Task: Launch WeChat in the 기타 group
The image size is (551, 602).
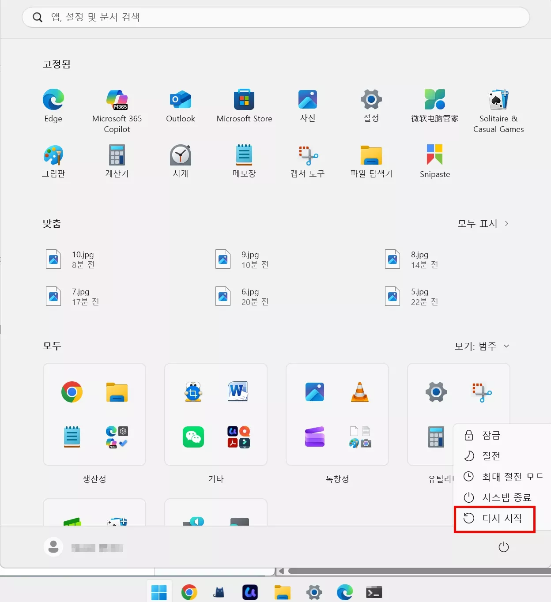Action: (193, 437)
